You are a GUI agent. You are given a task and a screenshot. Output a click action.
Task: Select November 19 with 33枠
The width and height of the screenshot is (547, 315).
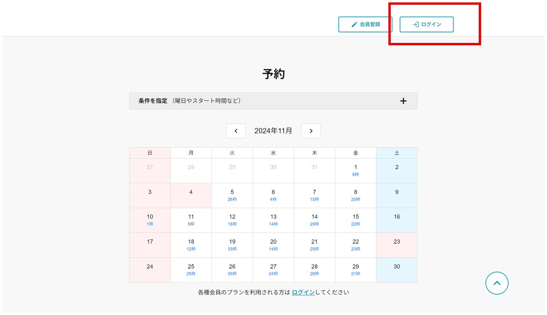coord(232,245)
